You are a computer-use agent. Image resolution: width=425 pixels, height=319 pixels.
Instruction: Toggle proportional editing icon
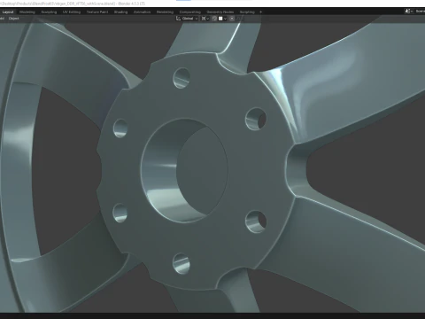coord(232,19)
